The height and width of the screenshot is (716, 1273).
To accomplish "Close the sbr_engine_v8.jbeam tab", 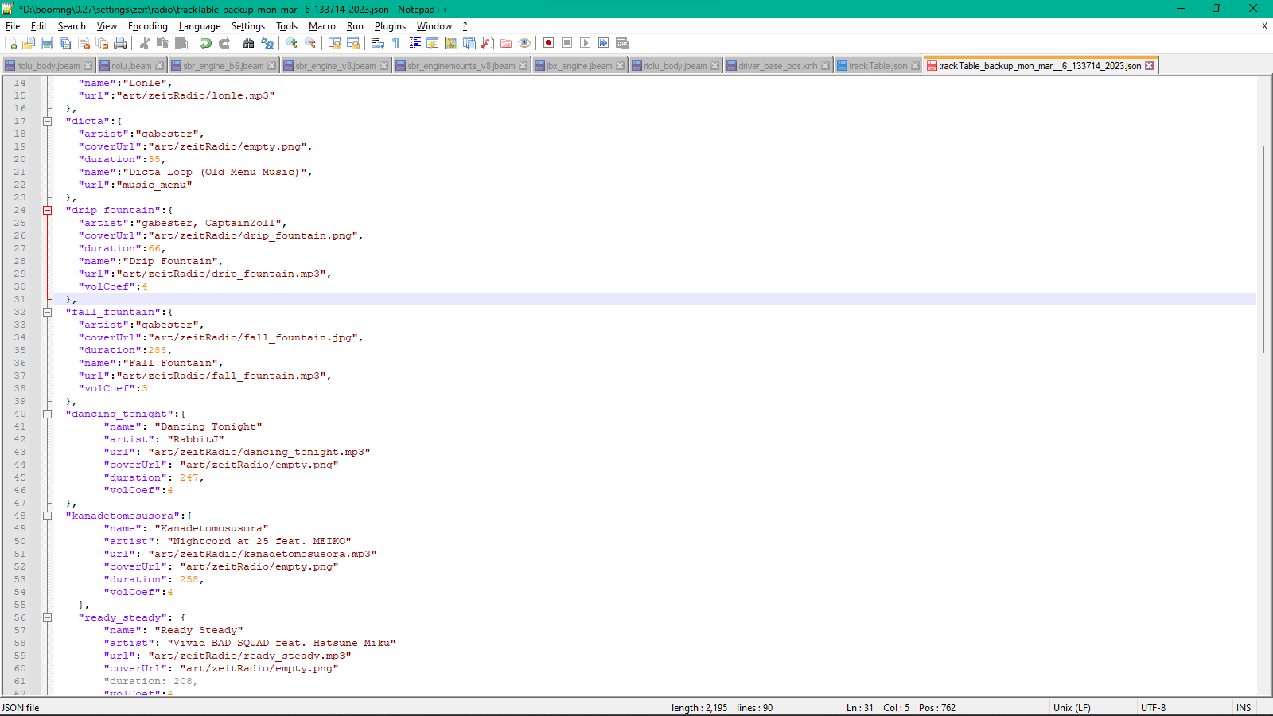I will [x=383, y=66].
